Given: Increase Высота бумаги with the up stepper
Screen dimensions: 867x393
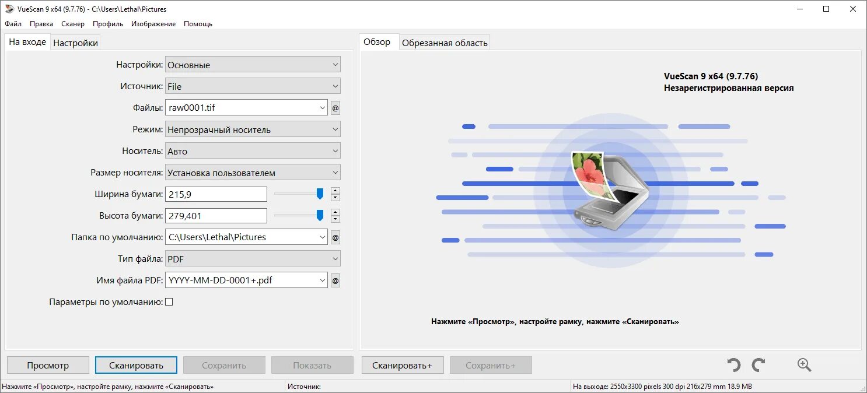Looking at the screenshot, I should click(335, 212).
